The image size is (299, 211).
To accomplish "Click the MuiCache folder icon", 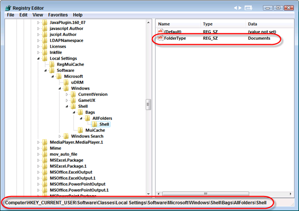I will point(80,130).
